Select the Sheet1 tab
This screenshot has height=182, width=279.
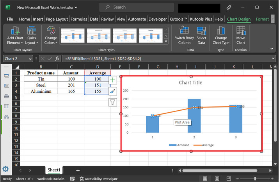click(54, 170)
